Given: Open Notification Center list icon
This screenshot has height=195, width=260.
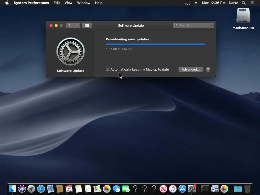Looking at the screenshot, I should (x=252, y=3).
